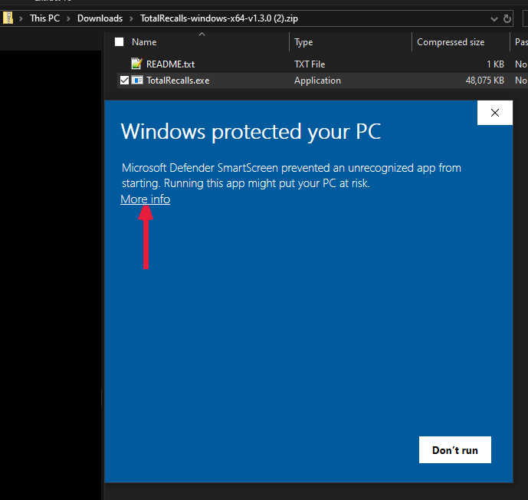
Task: Expand chevron before This PC breadcrumb
Action: pyautogui.click(x=21, y=18)
